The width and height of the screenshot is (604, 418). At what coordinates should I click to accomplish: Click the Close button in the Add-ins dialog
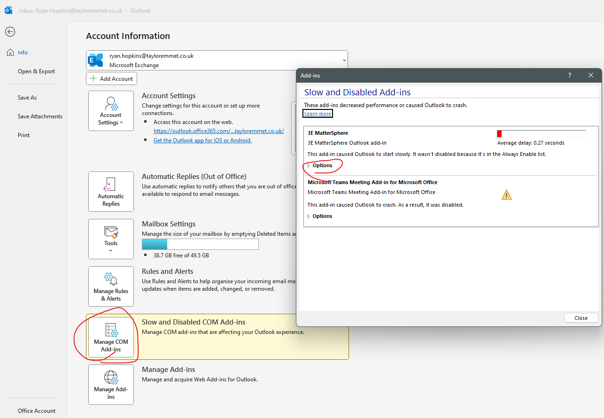[x=581, y=318]
